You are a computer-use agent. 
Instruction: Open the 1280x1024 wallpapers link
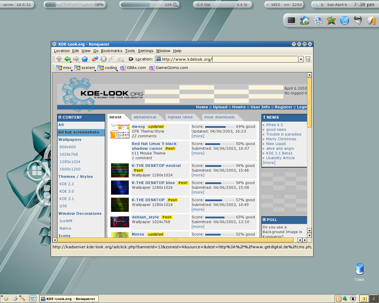pyautogui.click(x=70, y=162)
